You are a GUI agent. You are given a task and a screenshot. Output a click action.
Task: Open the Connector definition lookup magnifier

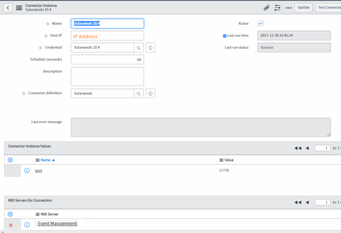[x=138, y=93]
